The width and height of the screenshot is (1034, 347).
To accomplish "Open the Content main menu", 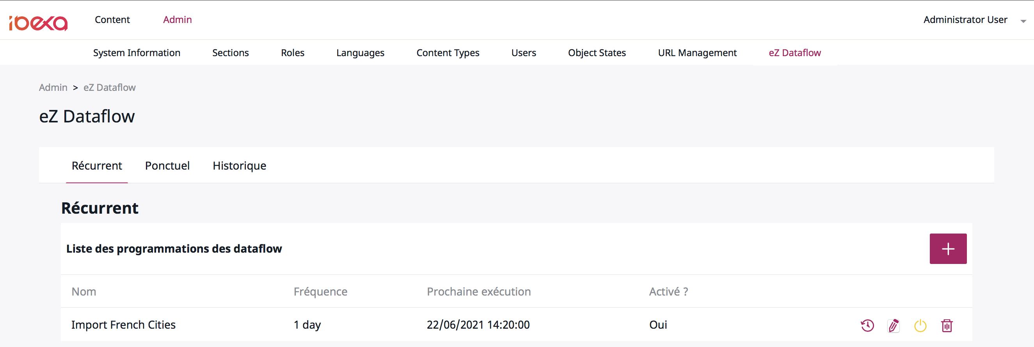I will click(112, 19).
